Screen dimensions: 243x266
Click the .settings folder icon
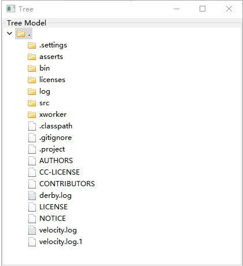tap(32, 45)
